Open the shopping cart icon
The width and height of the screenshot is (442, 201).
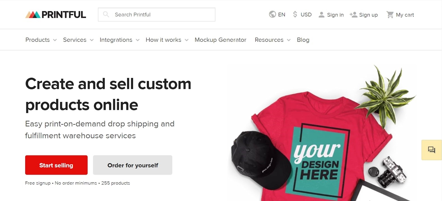pos(390,15)
